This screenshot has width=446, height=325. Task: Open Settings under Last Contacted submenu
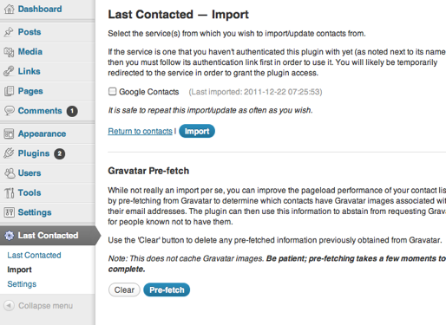tap(22, 284)
